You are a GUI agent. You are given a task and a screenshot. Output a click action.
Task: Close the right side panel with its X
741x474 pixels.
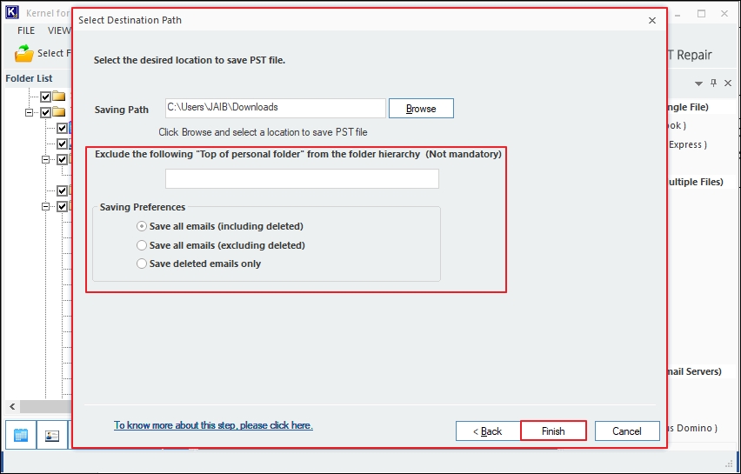click(x=728, y=83)
